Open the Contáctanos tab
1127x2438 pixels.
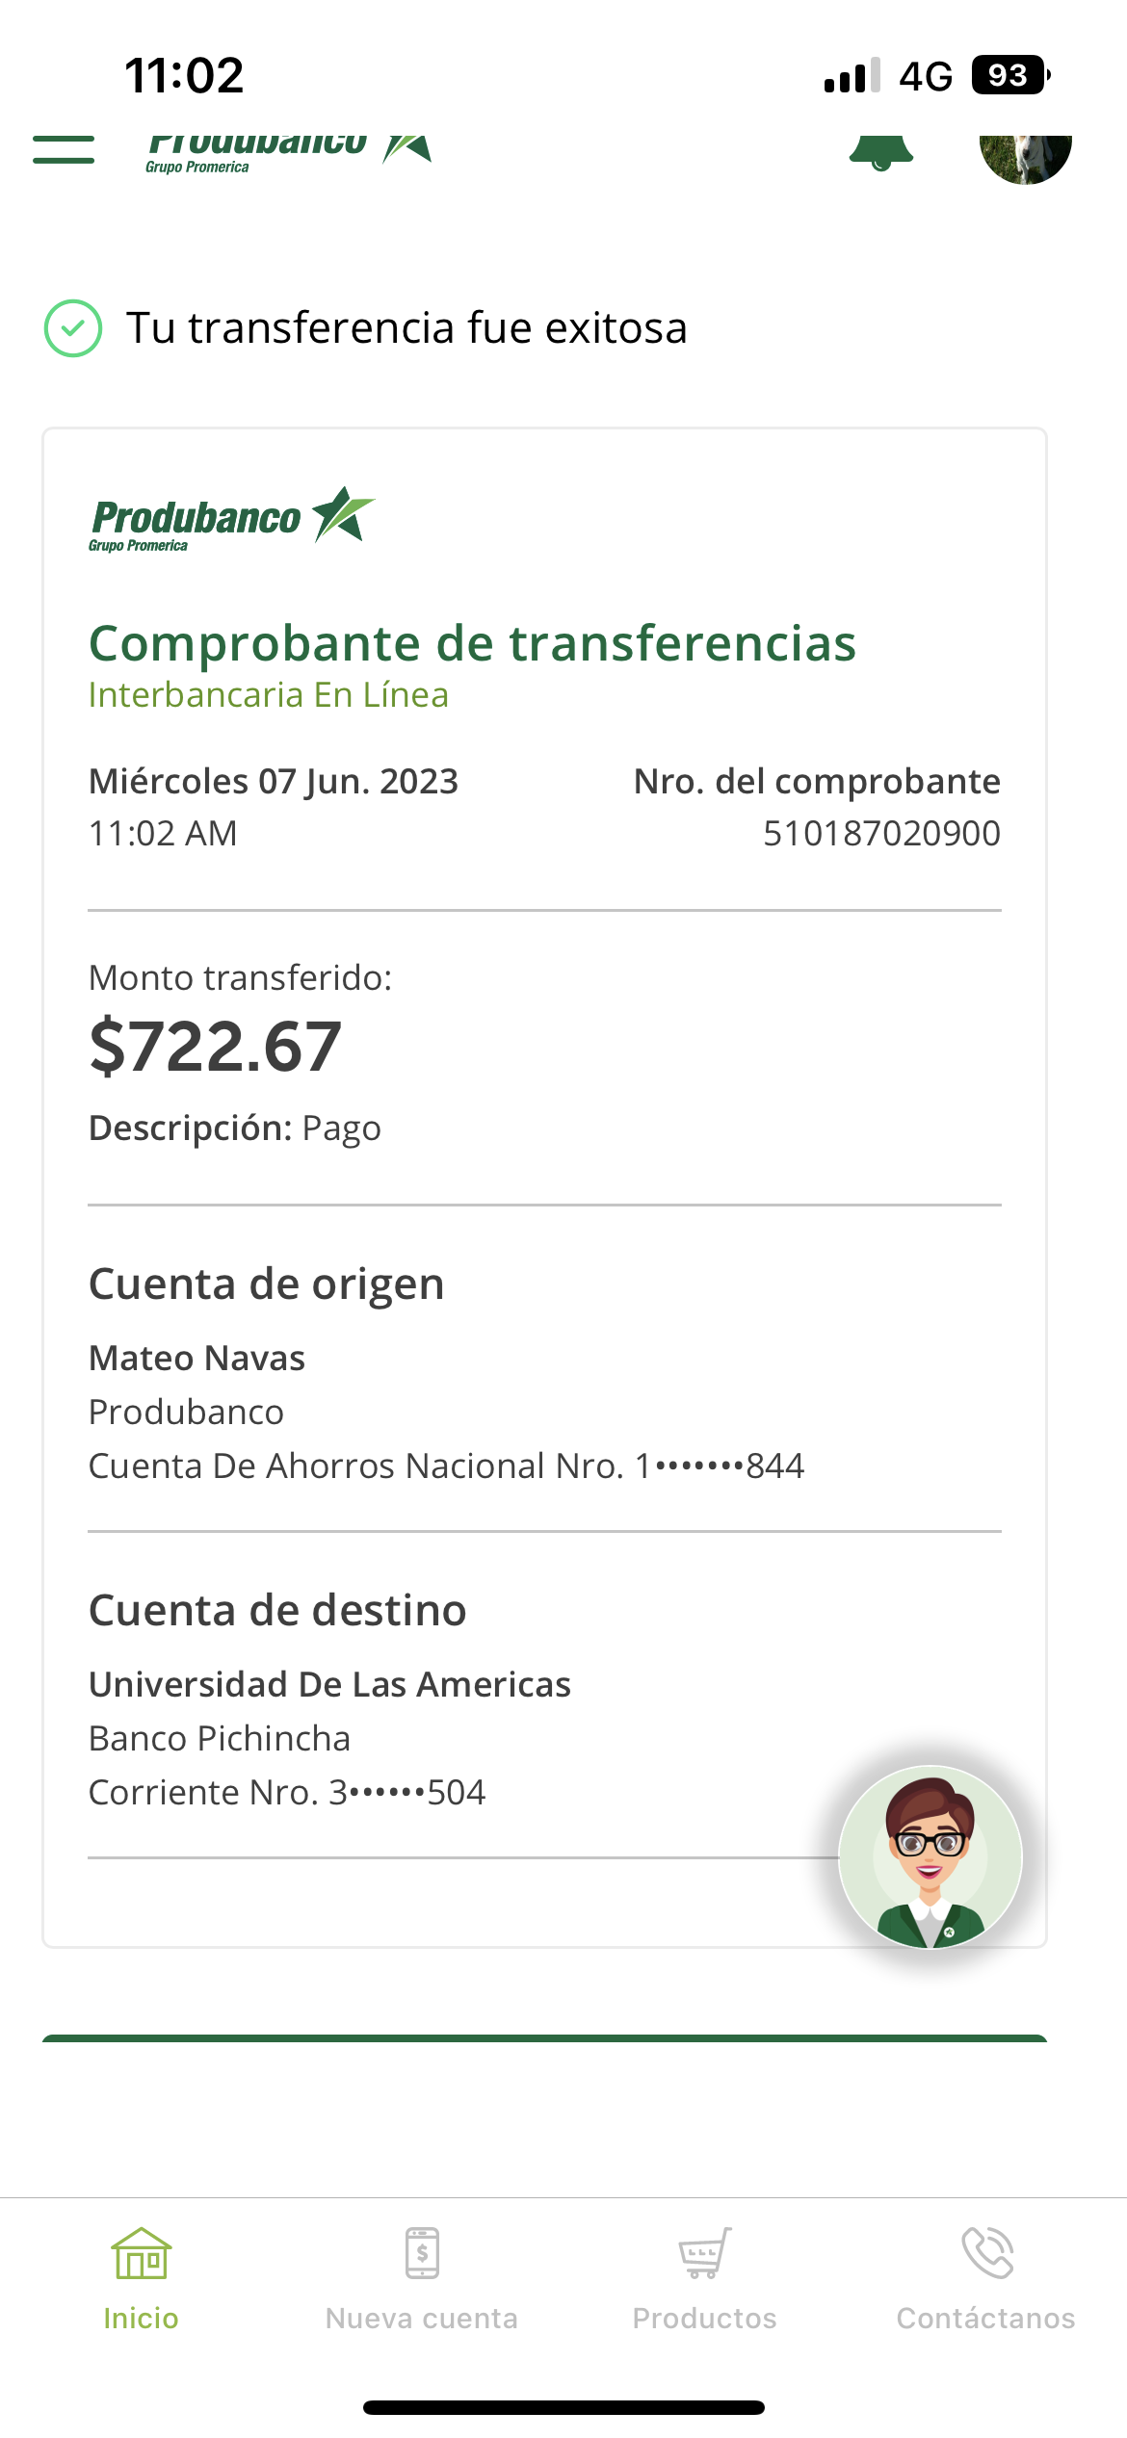click(985, 2318)
